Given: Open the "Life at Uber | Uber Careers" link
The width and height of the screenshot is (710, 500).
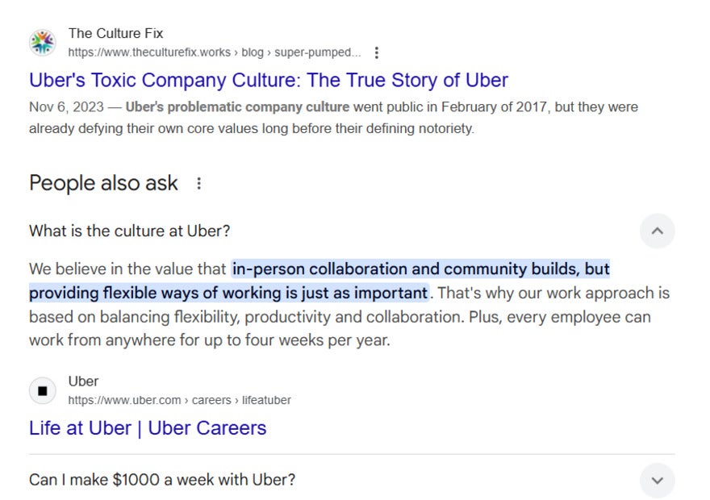Looking at the screenshot, I should click(148, 428).
